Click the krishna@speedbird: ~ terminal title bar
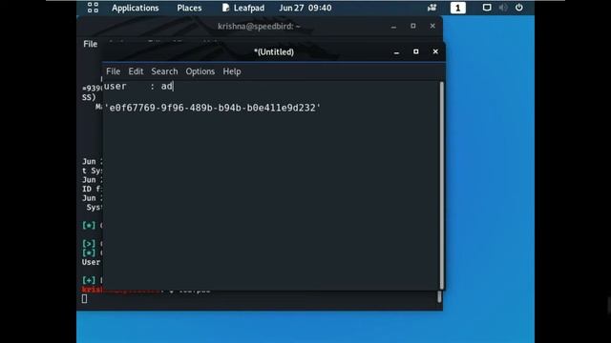Screen dimensions: 611x343 coord(259,26)
